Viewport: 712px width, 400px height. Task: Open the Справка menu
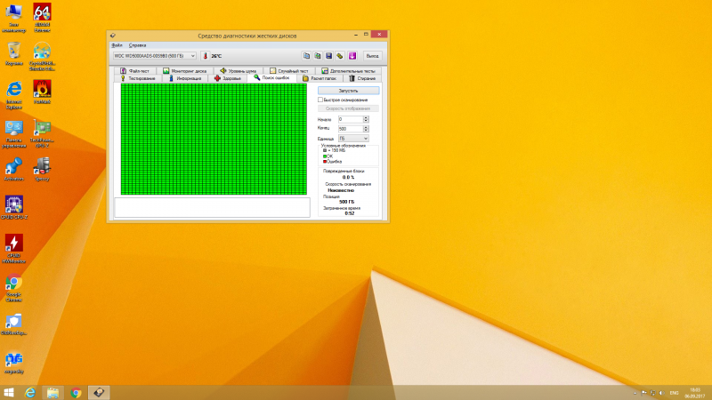[137, 44]
